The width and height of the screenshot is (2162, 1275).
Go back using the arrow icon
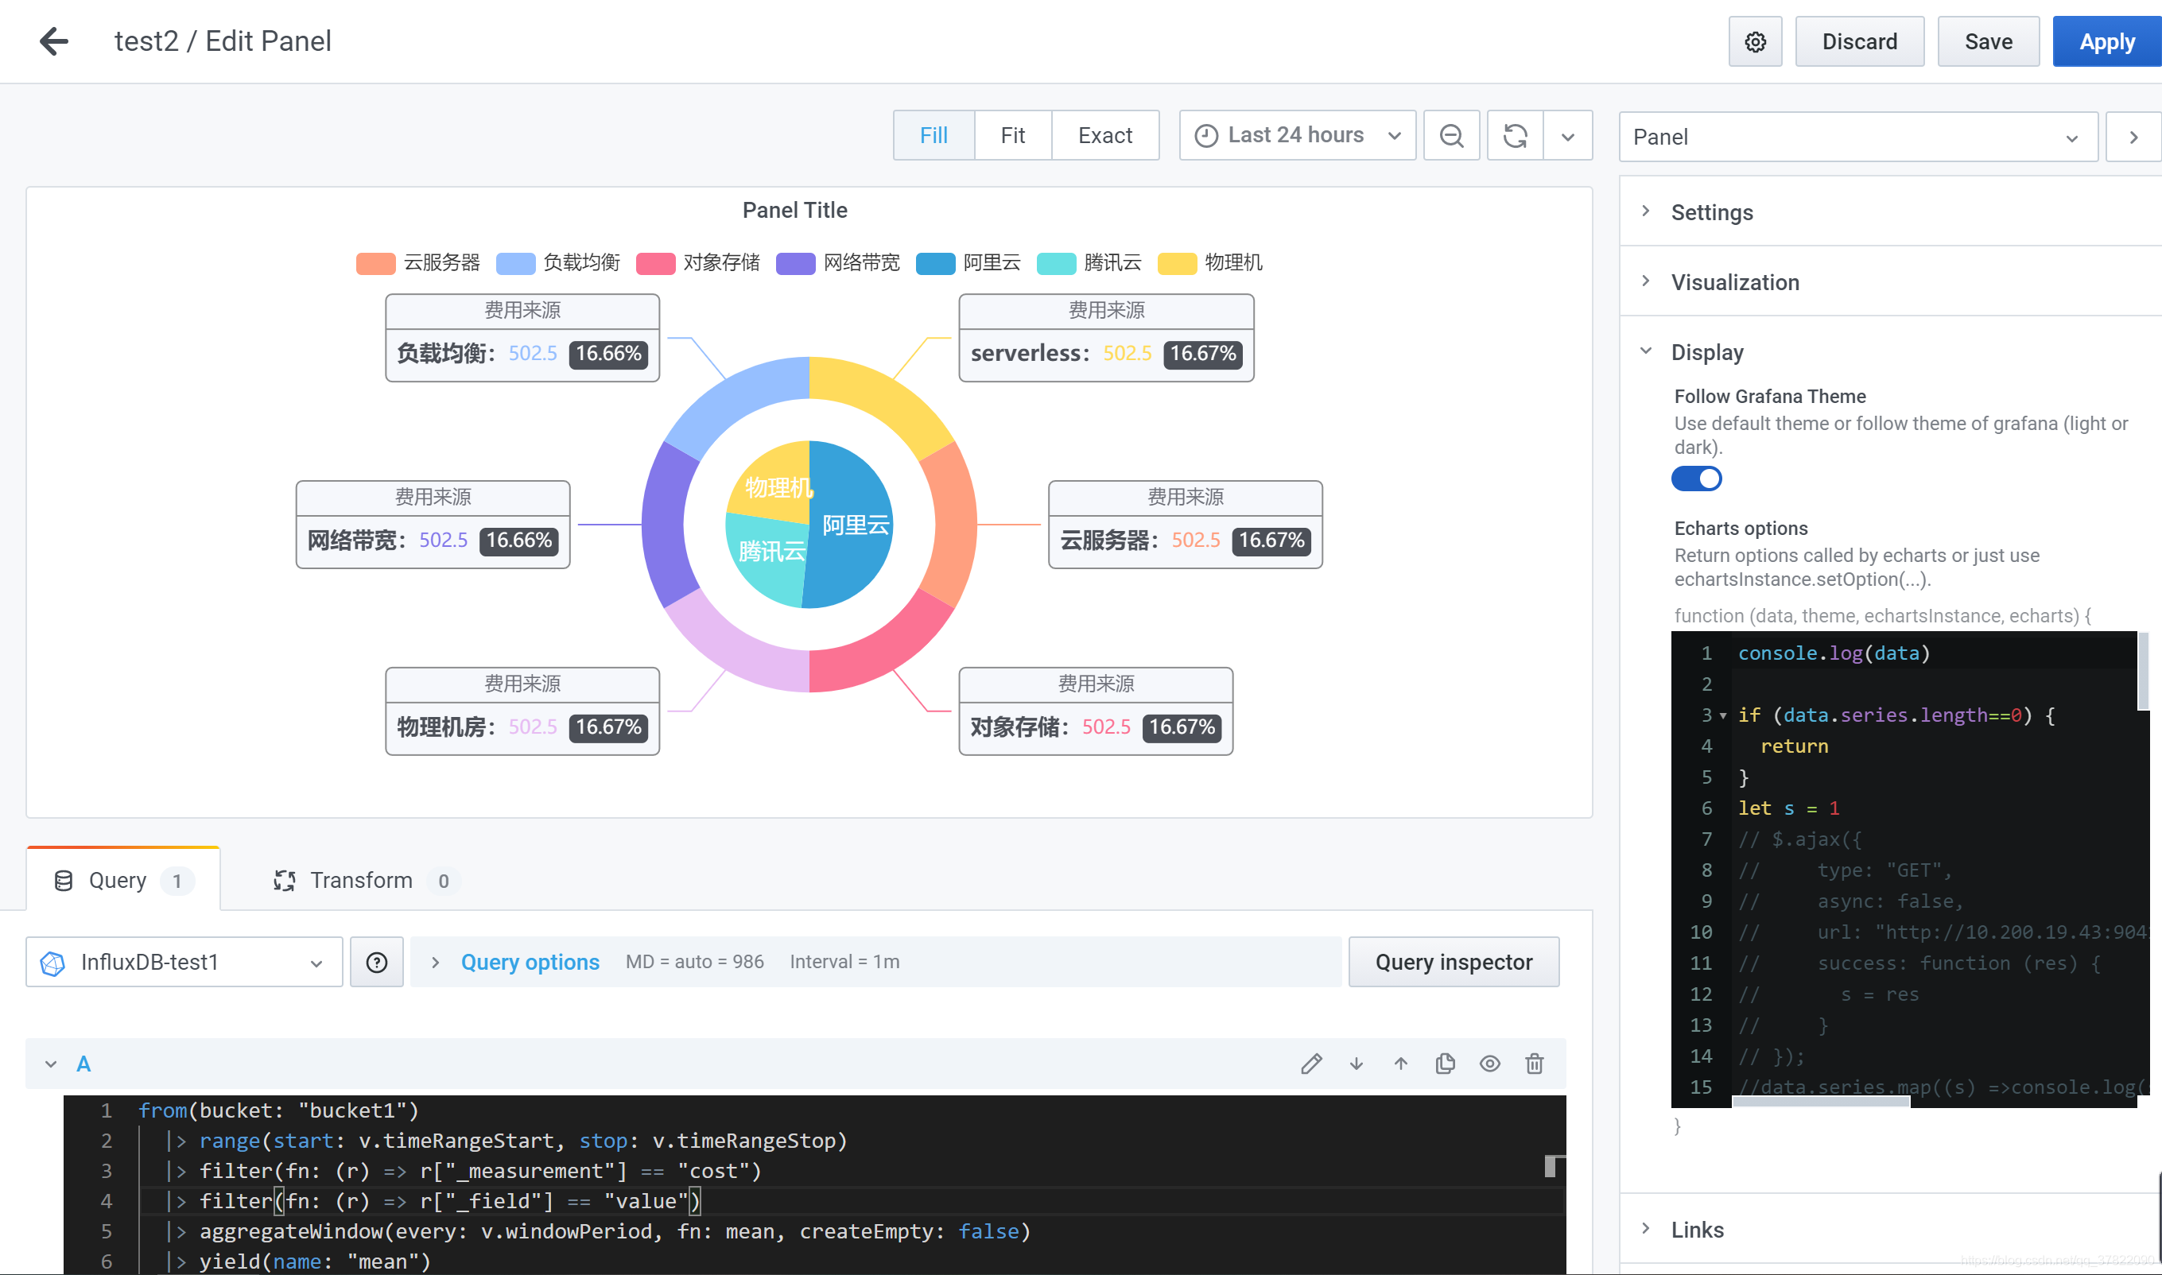54,41
